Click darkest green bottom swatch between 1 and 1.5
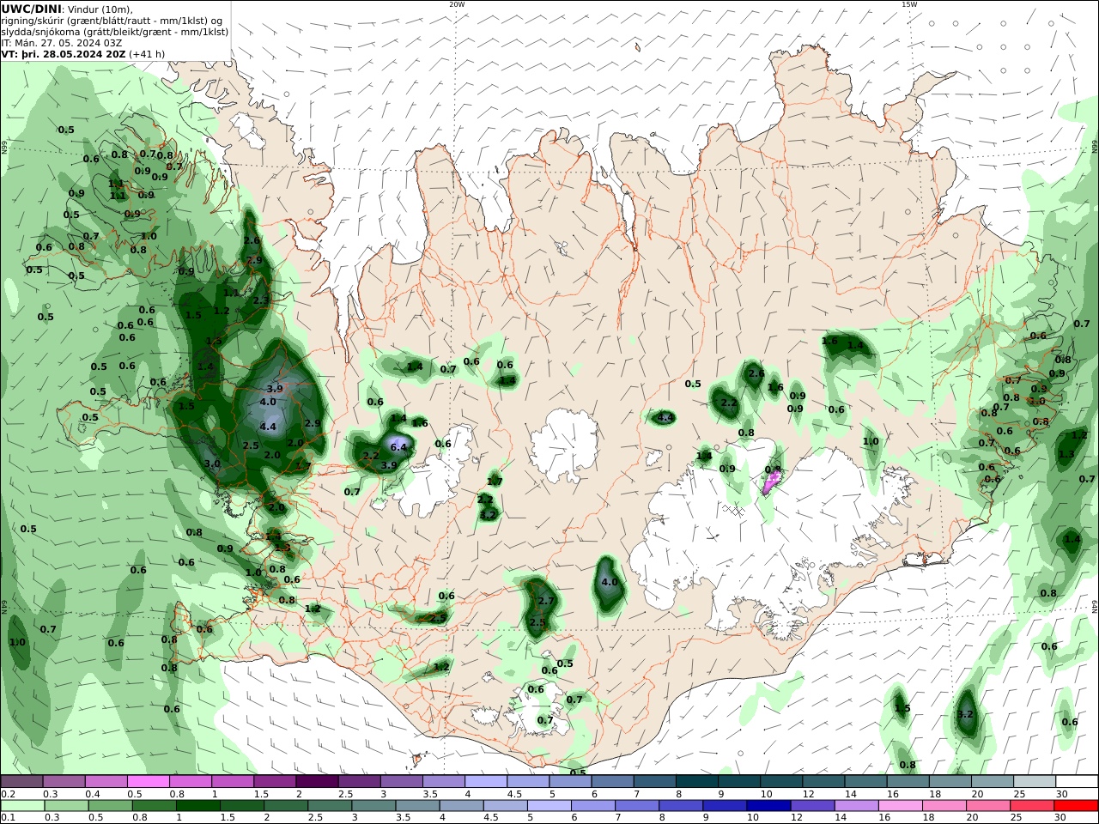 [197, 805]
